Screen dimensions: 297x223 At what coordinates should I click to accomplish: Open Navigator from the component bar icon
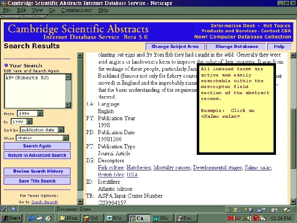pyautogui.click(x=236, y=209)
